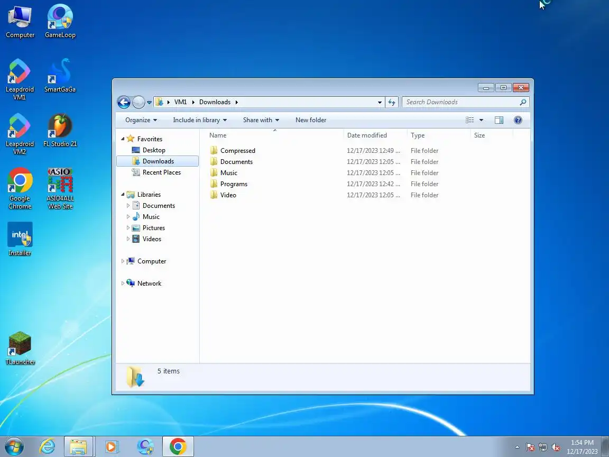
Task: Click the muted volume tray icon
Action: tap(556, 447)
